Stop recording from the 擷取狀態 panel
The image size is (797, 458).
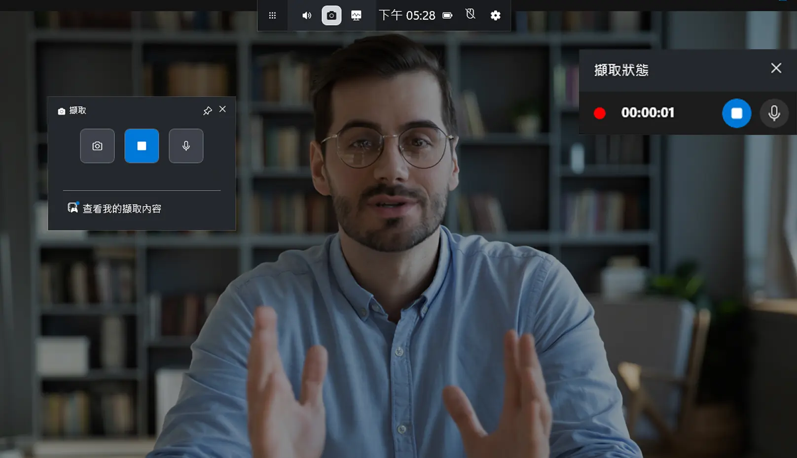point(736,113)
